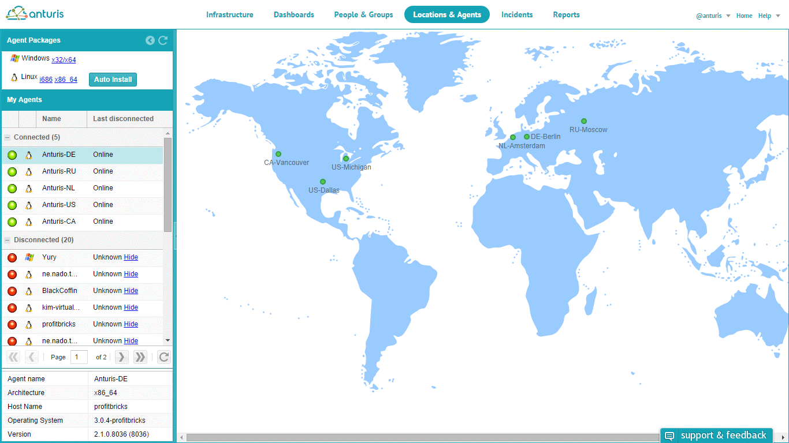Select the Locations & Agents tab
This screenshot has width=789, height=443.
click(447, 15)
